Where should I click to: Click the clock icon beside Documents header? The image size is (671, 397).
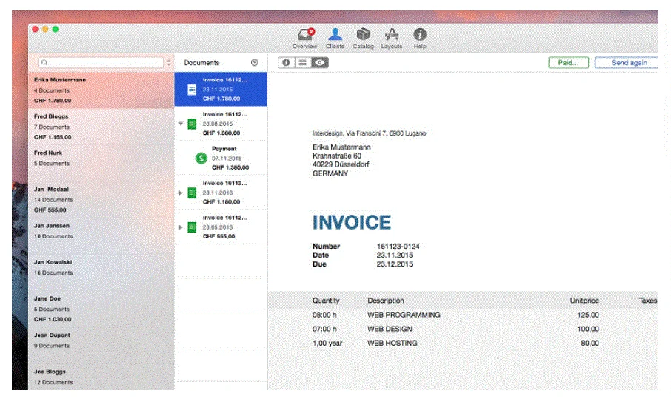255,62
